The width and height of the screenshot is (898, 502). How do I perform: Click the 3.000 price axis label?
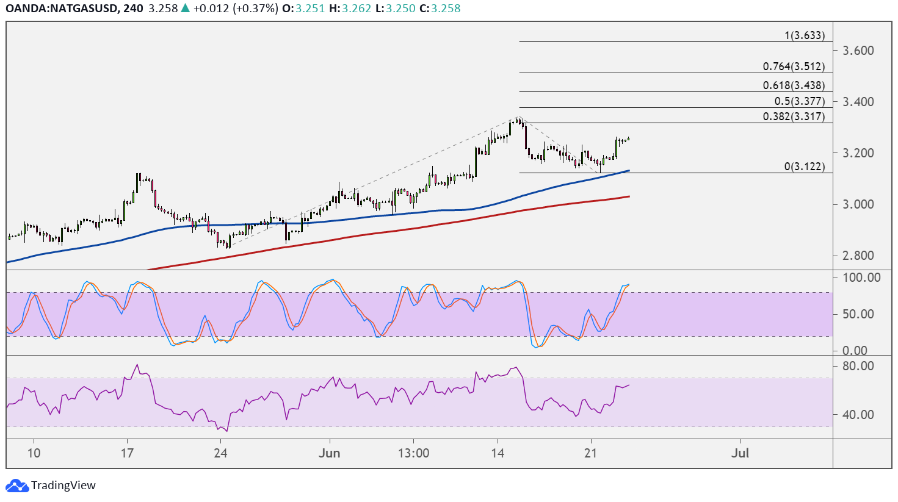point(858,204)
